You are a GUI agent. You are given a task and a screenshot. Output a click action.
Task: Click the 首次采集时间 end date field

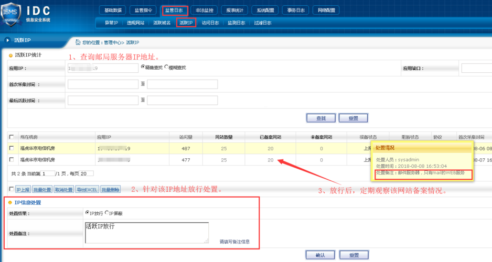click(183, 84)
